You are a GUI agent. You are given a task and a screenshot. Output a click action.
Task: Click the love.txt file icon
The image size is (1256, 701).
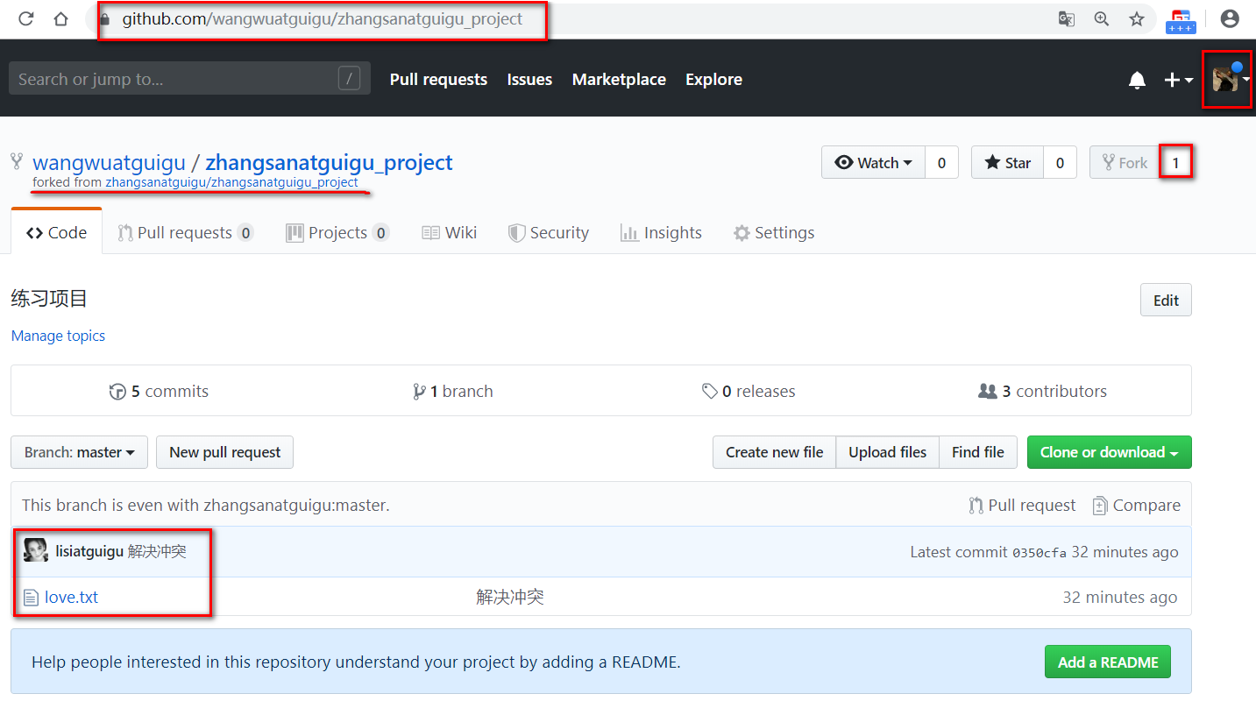31,598
